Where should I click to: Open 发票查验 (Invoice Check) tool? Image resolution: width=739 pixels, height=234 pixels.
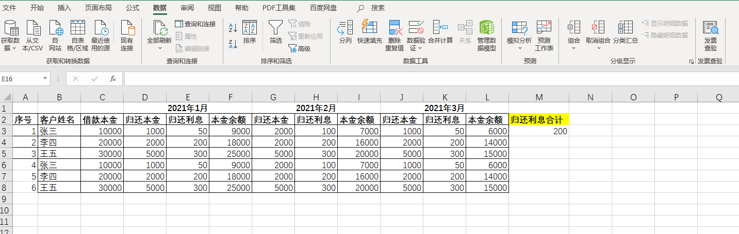point(711,35)
